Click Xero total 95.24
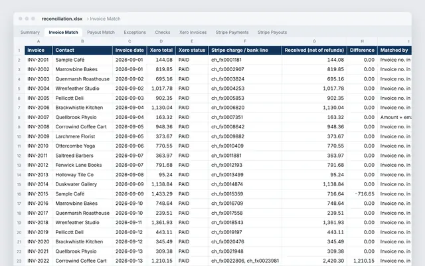The width and height of the screenshot is (425, 266). point(161,175)
